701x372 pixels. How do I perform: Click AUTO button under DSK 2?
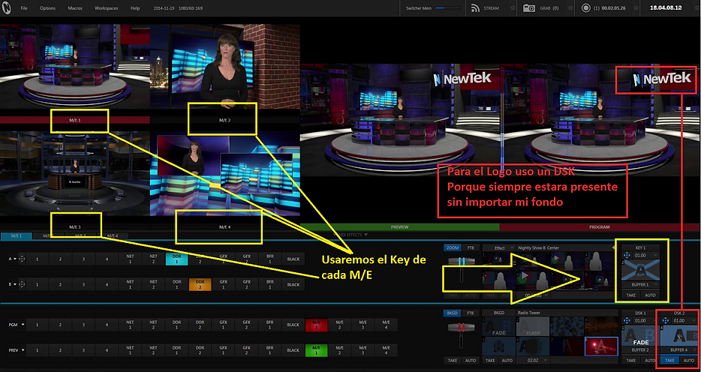[689, 361]
